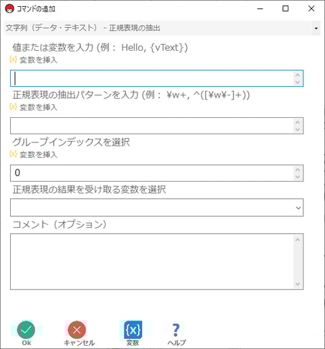This screenshot has width=325, height=349.
Task: Click 変数を挿入 icon above group index field
Action: (x=13, y=154)
